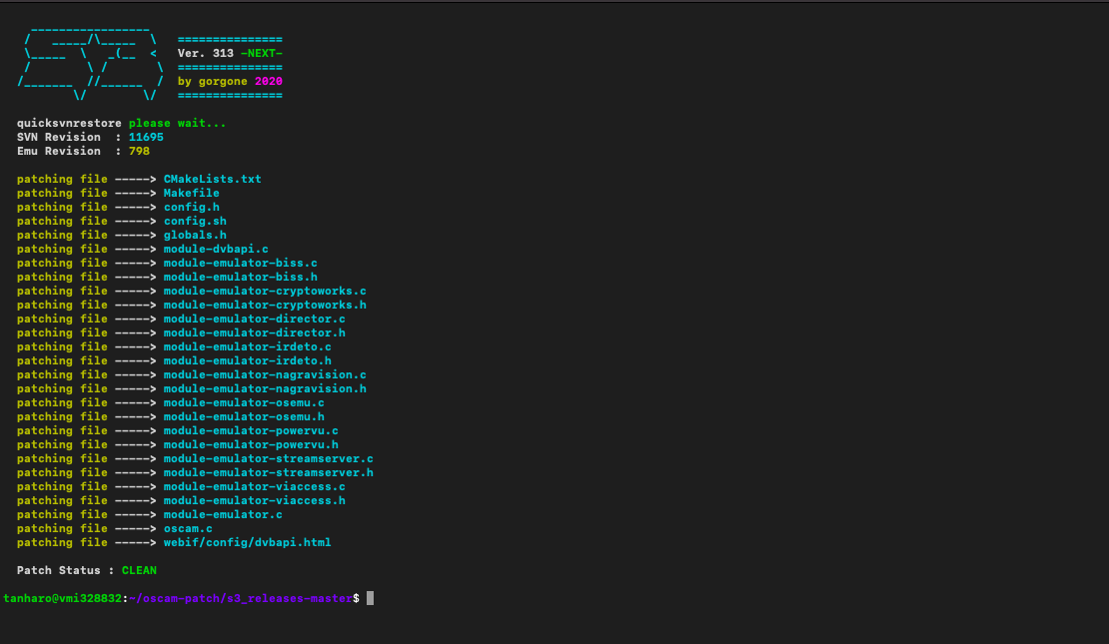Click the CMakeLists.txt filename
The width and height of the screenshot is (1109, 644).
point(212,179)
